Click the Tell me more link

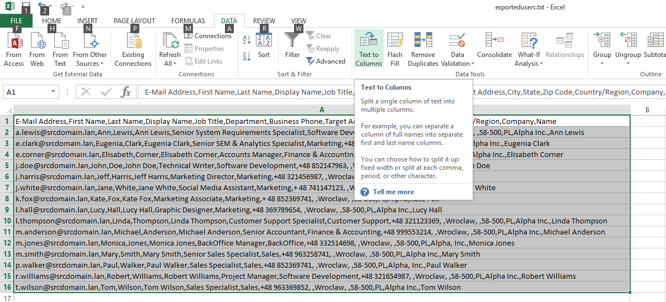pyautogui.click(x=394, y=192)
